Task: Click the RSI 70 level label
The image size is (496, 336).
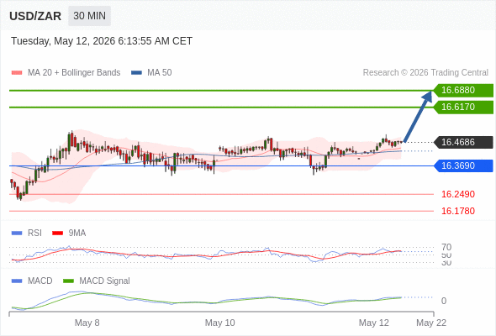Action: tap(446, 247)
